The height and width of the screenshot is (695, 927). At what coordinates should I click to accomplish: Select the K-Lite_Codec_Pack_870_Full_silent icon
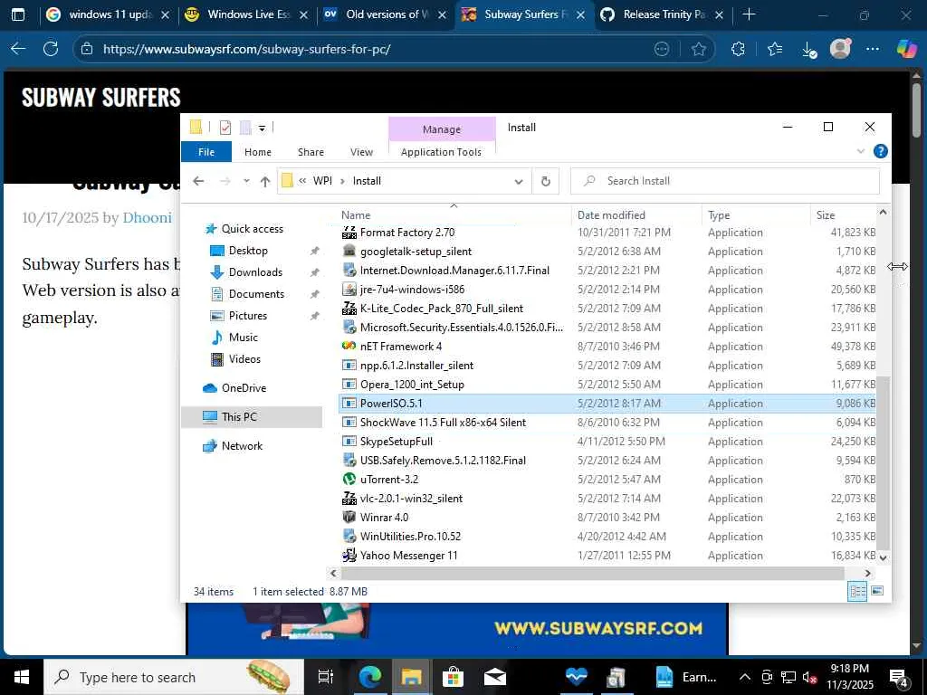(349, 308)
